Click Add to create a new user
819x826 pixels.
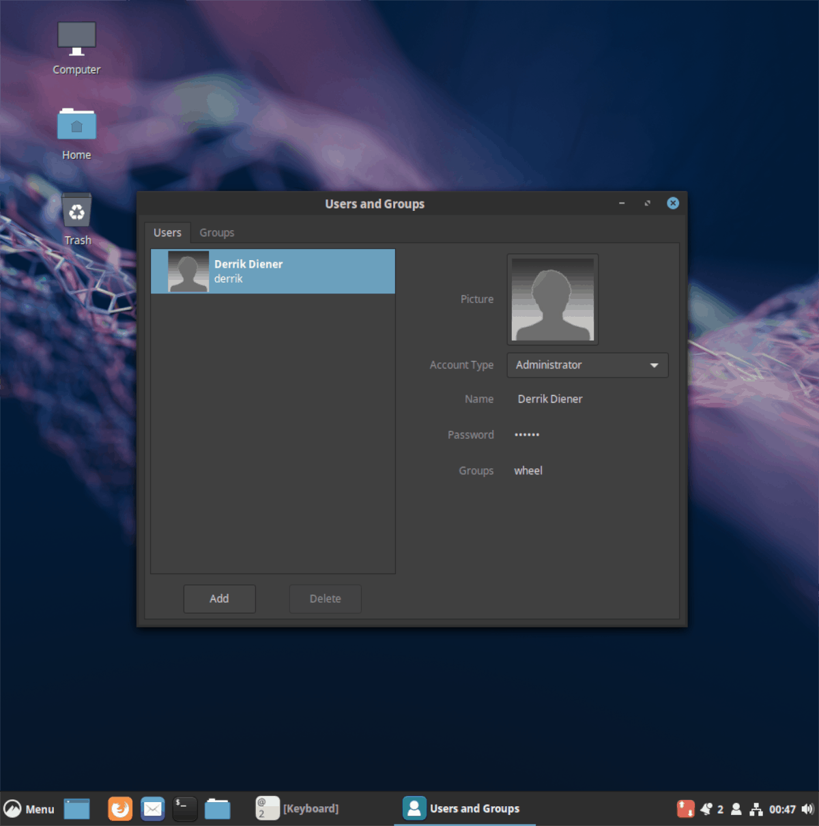coord(219,599)
